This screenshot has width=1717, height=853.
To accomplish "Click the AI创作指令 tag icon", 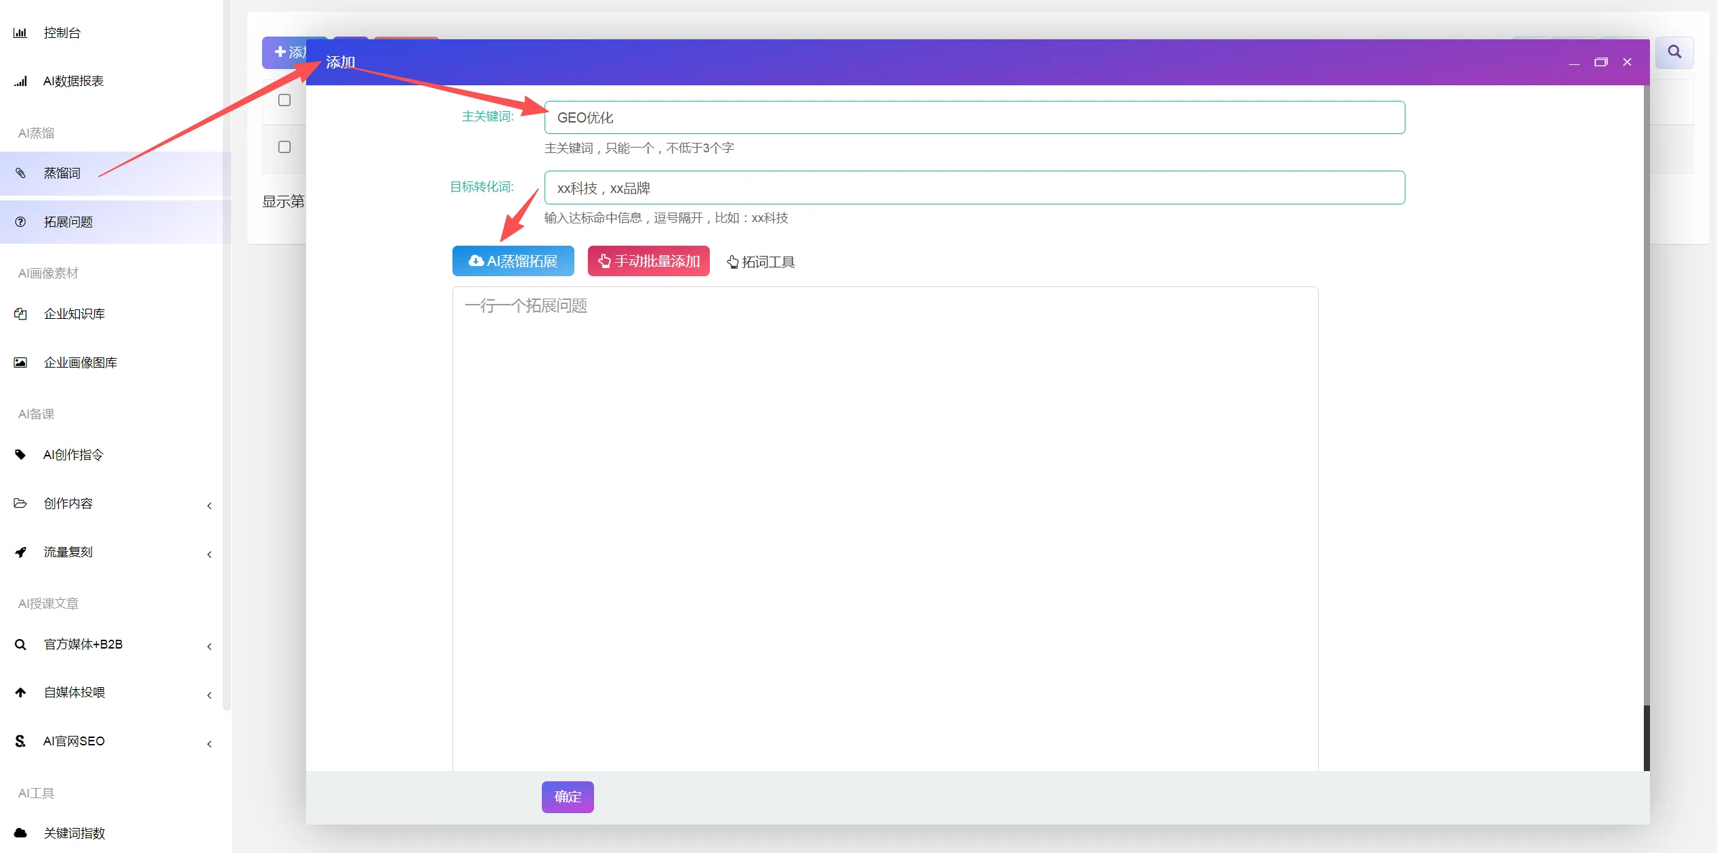I will 20,455.
